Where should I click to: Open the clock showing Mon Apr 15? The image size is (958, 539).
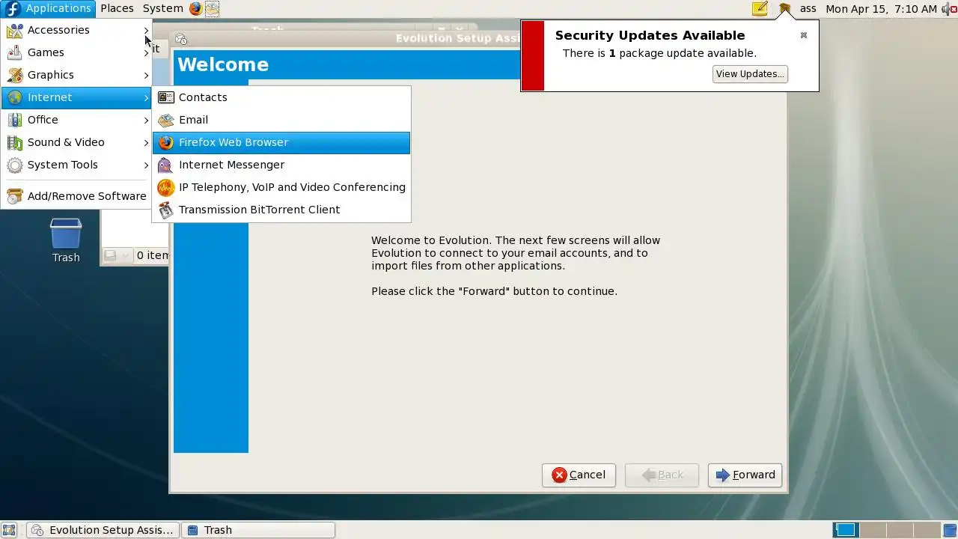point(881,9)
